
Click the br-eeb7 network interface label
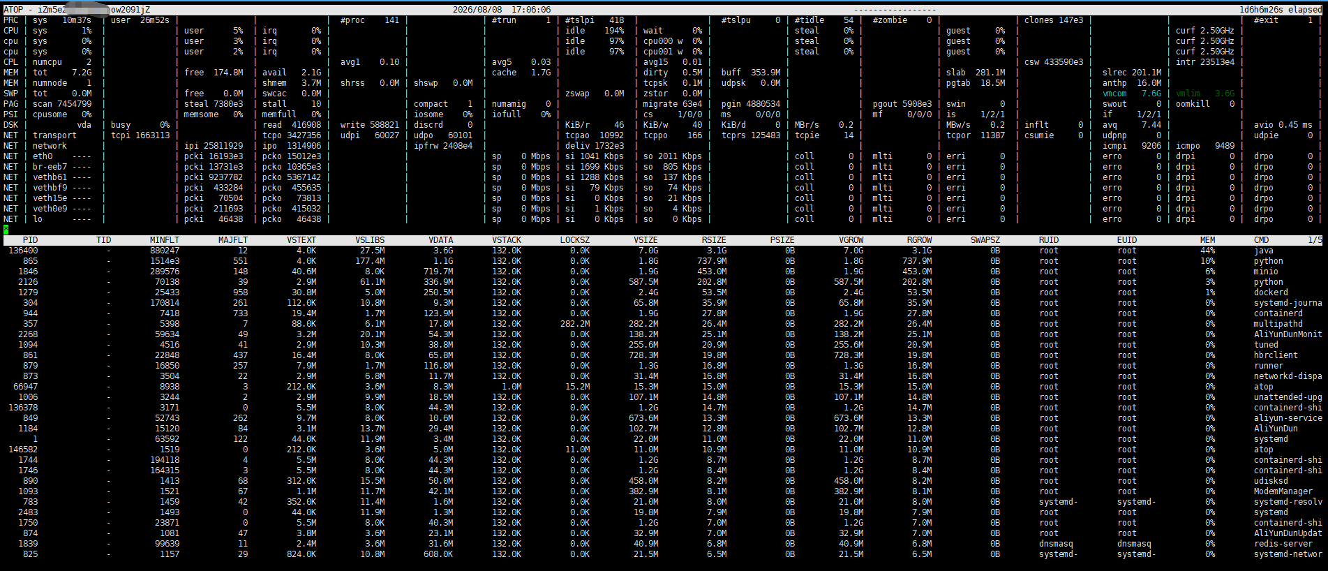pos(50,167)
